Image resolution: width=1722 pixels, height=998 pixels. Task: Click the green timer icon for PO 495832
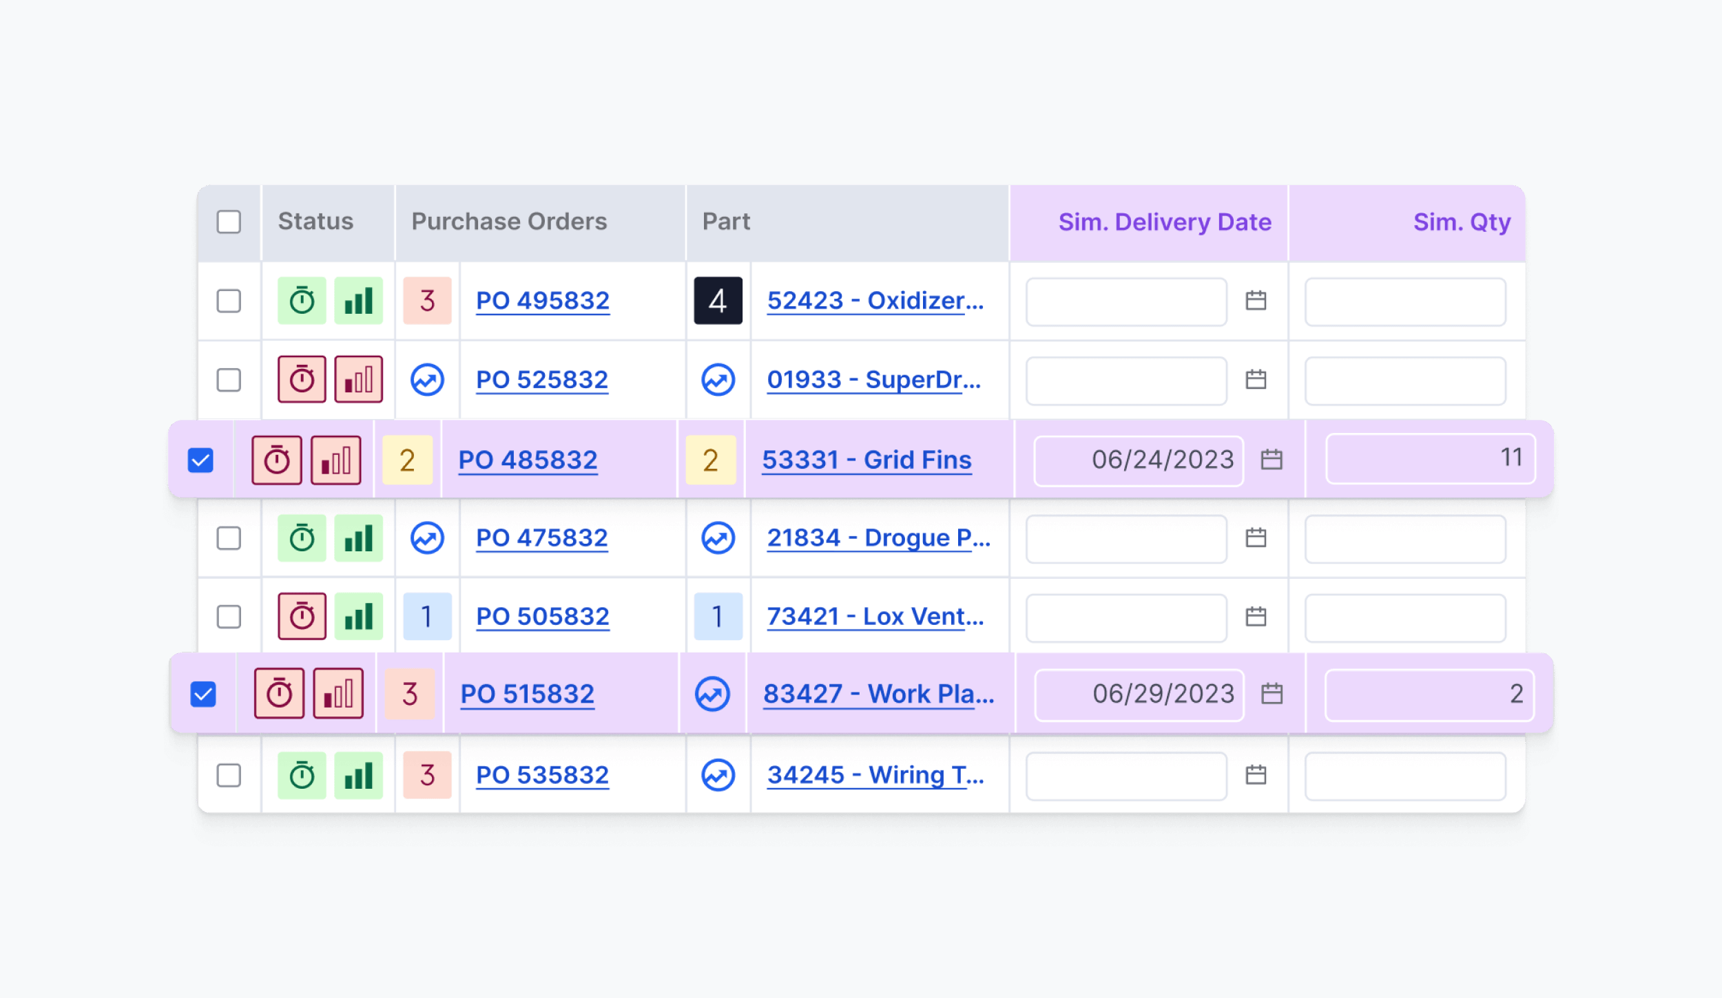point(302,301)
